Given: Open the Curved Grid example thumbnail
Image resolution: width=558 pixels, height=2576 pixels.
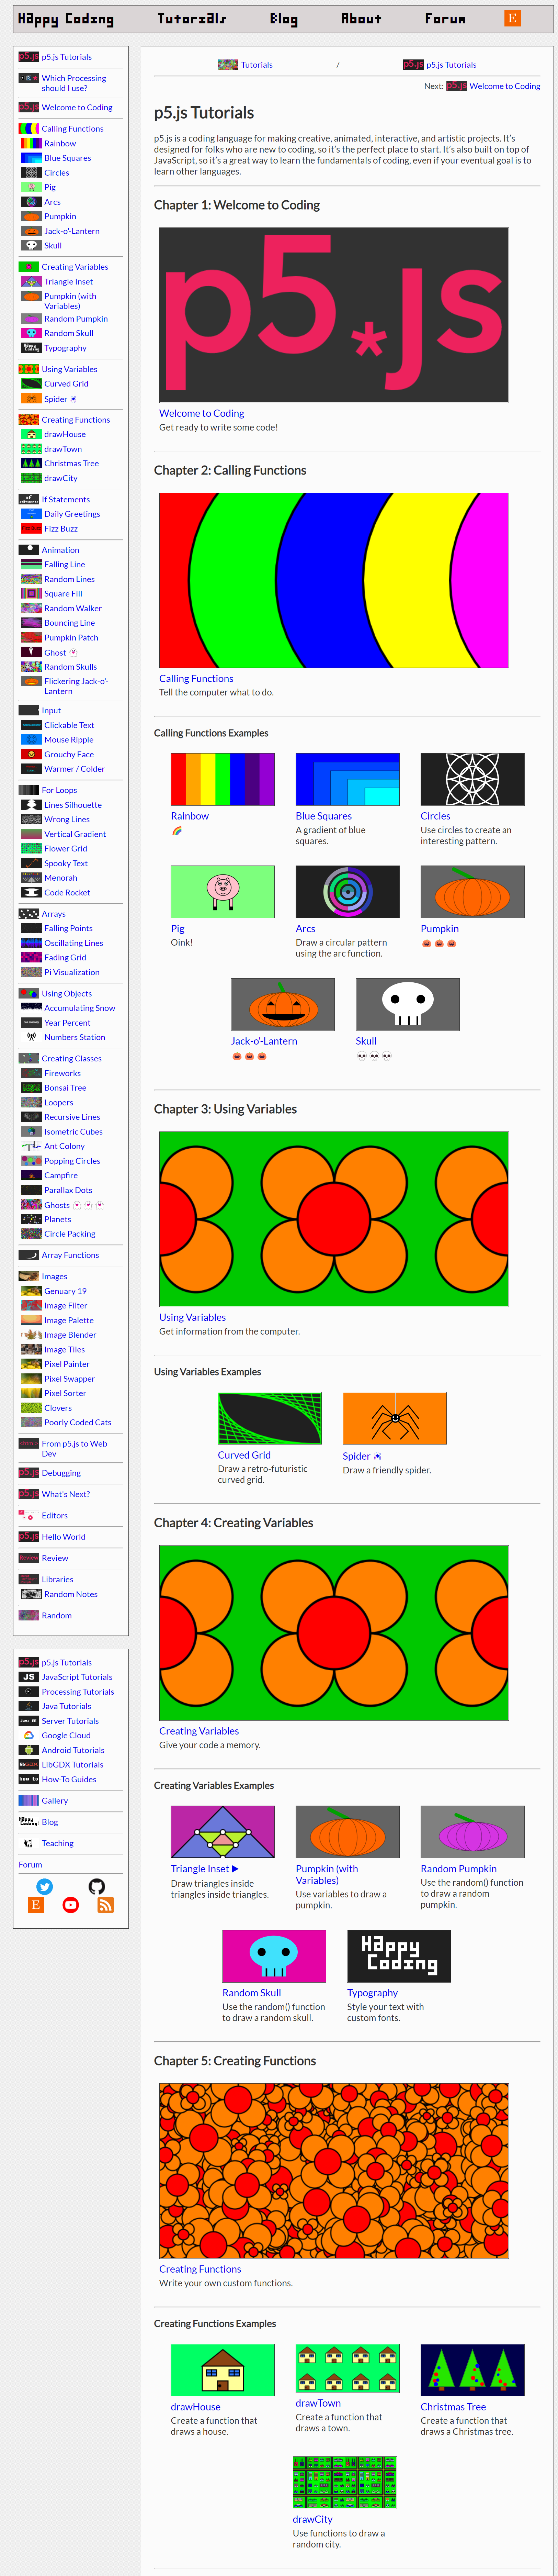Looking at the screenshot, I should pos(270,1418).
